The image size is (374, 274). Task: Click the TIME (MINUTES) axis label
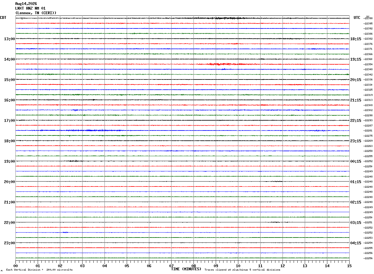186,269
